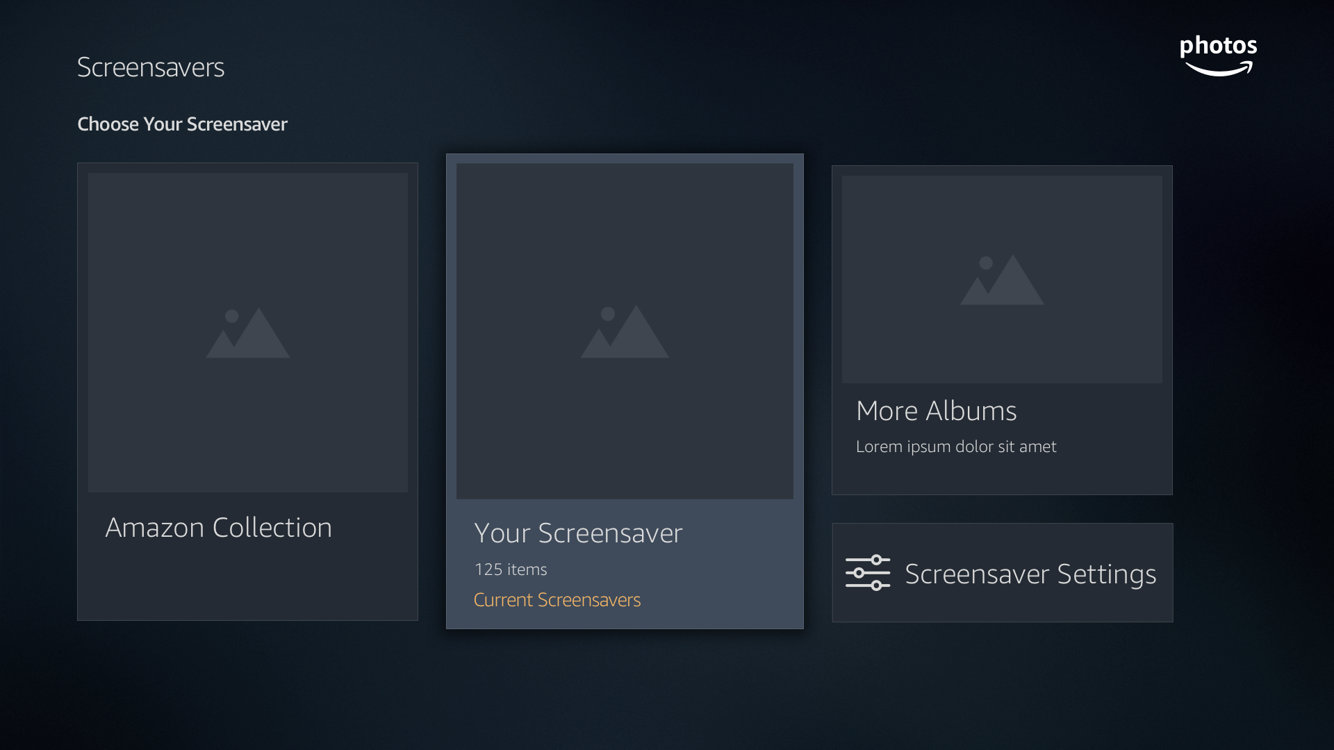Select the Your Screensaver title text
Screen dimensions: 1334x750
click(578, 533)
